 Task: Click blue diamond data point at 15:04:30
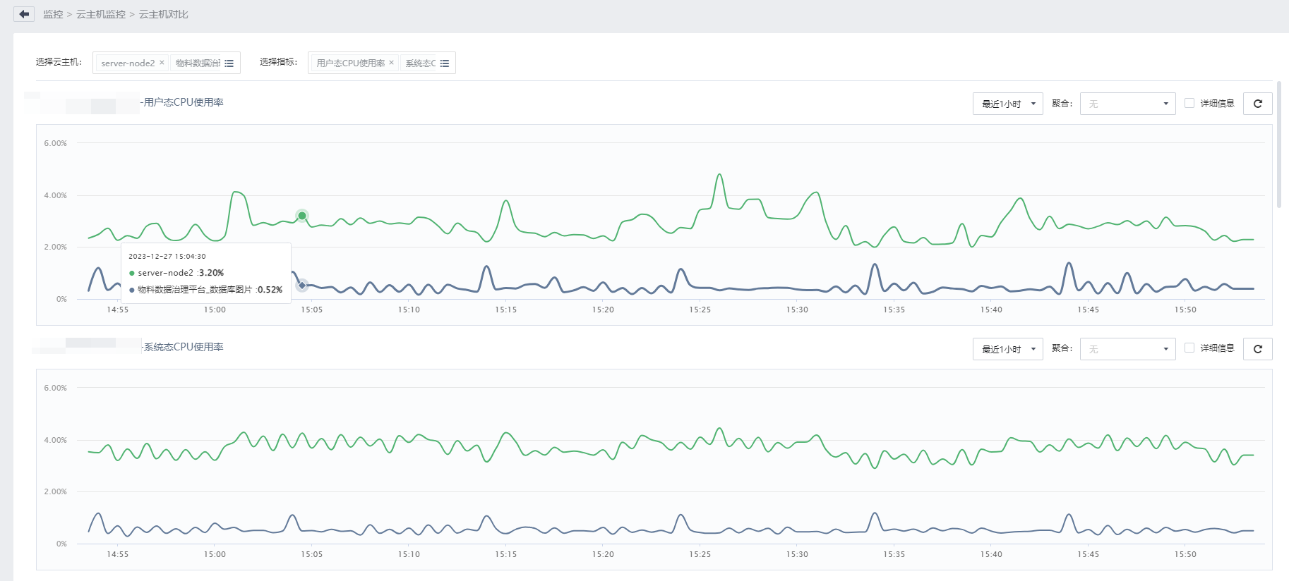[302, 285]
